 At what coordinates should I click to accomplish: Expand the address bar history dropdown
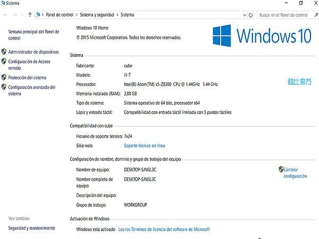[x=245, y=15]
